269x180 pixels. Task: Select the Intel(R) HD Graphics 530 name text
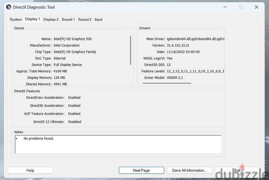pos(72,39)
